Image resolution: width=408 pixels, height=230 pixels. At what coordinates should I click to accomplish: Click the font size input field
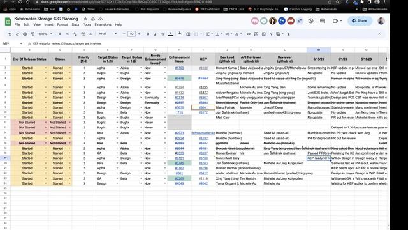132,34
